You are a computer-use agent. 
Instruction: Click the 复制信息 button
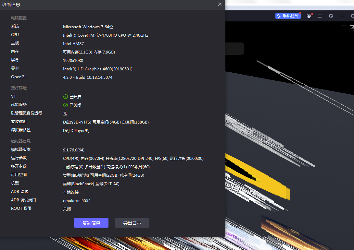pos(91,223)
